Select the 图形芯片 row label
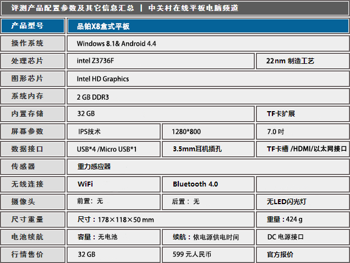350x263 pixels. [x=33, y=79]
